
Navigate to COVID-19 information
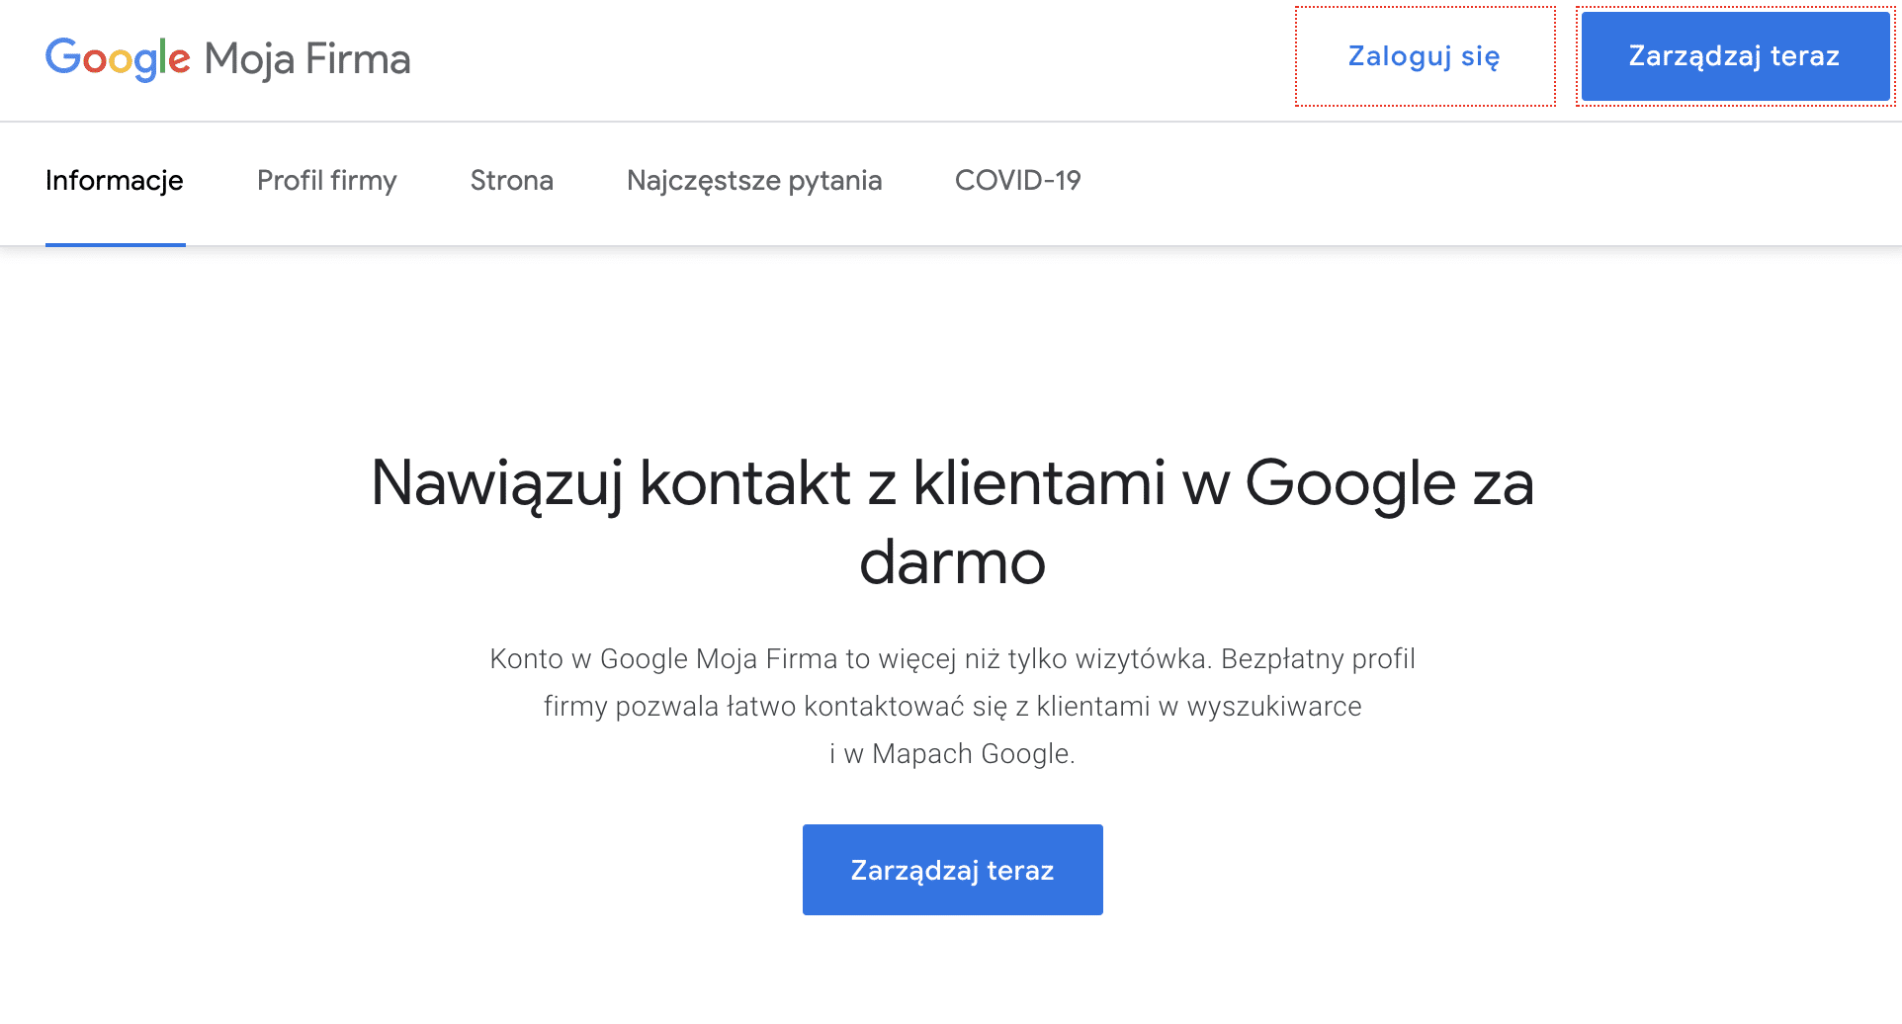(1018, 181)
